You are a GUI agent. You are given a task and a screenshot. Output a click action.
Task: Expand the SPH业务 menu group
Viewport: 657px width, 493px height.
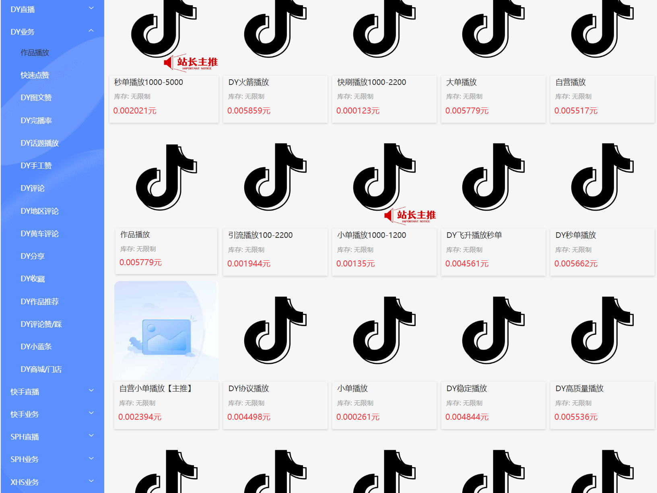[52, 459]
